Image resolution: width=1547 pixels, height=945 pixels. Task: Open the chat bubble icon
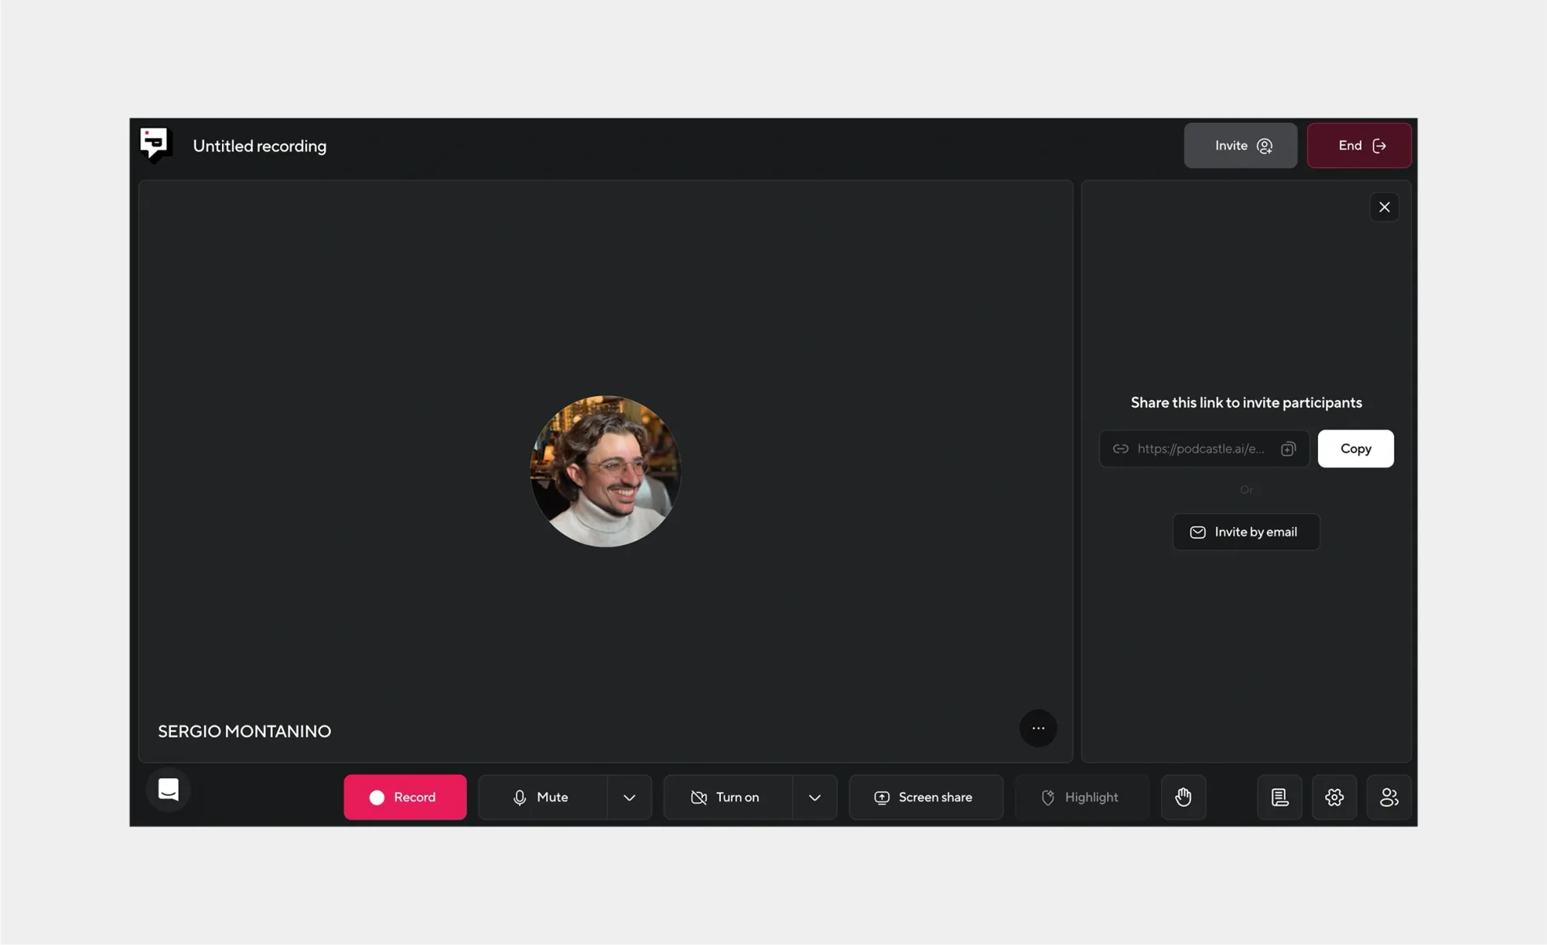point(169,789)
